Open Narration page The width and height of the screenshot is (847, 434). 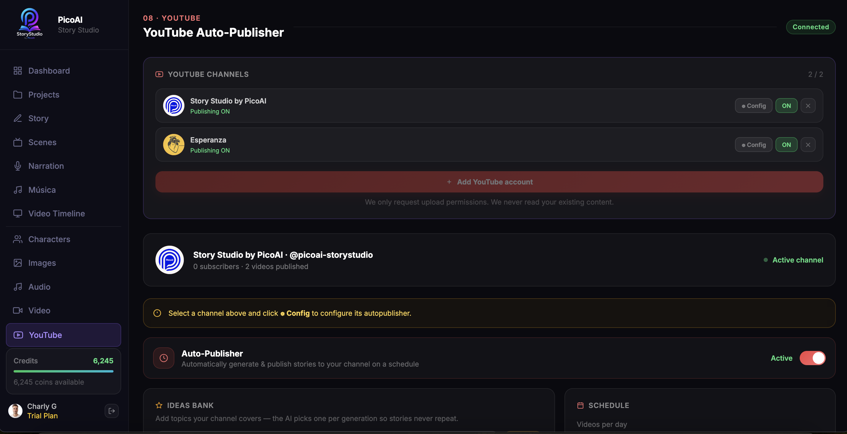64,166
